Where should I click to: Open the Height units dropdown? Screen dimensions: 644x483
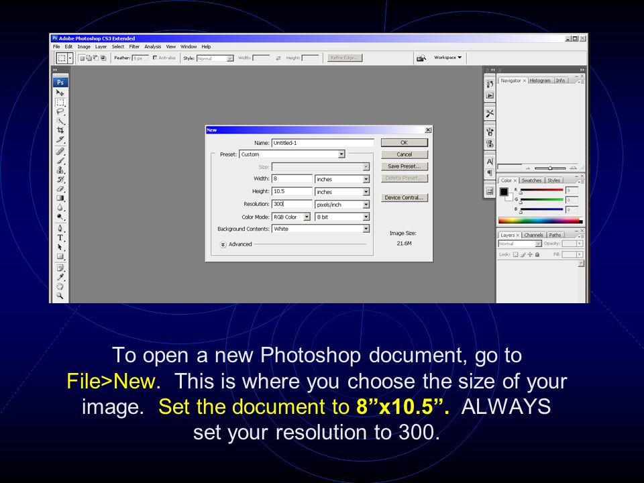342,192
